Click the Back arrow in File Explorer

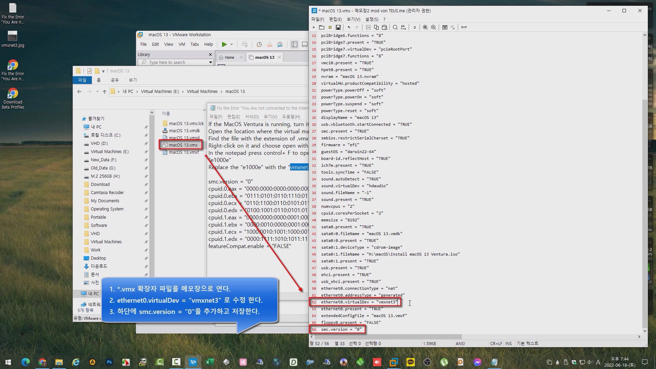79,92
